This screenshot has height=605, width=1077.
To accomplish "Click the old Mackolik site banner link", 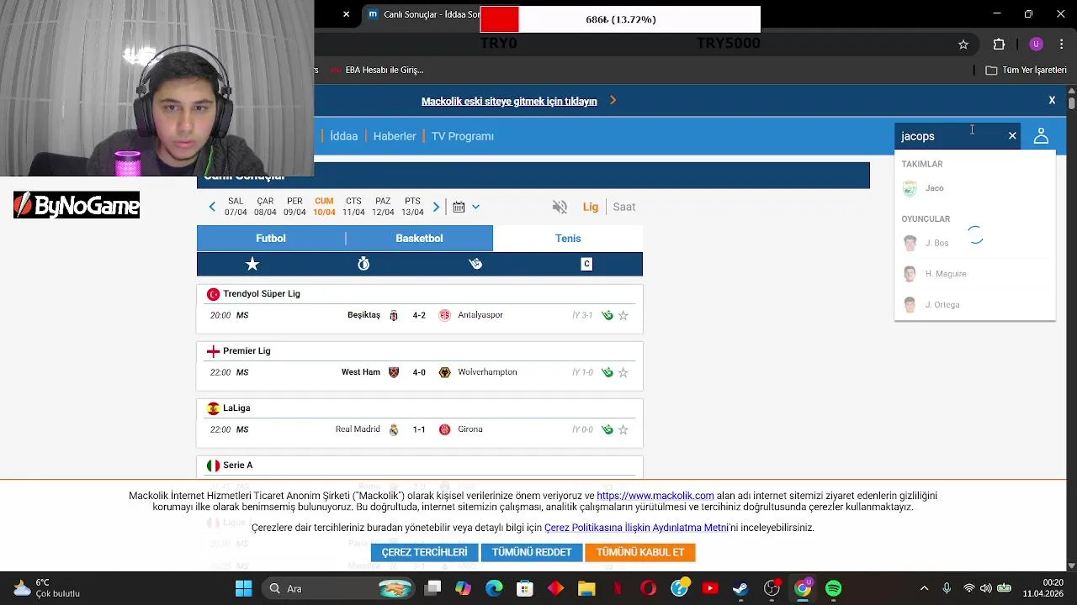I will pyautogui.click(x=509, y=102).
